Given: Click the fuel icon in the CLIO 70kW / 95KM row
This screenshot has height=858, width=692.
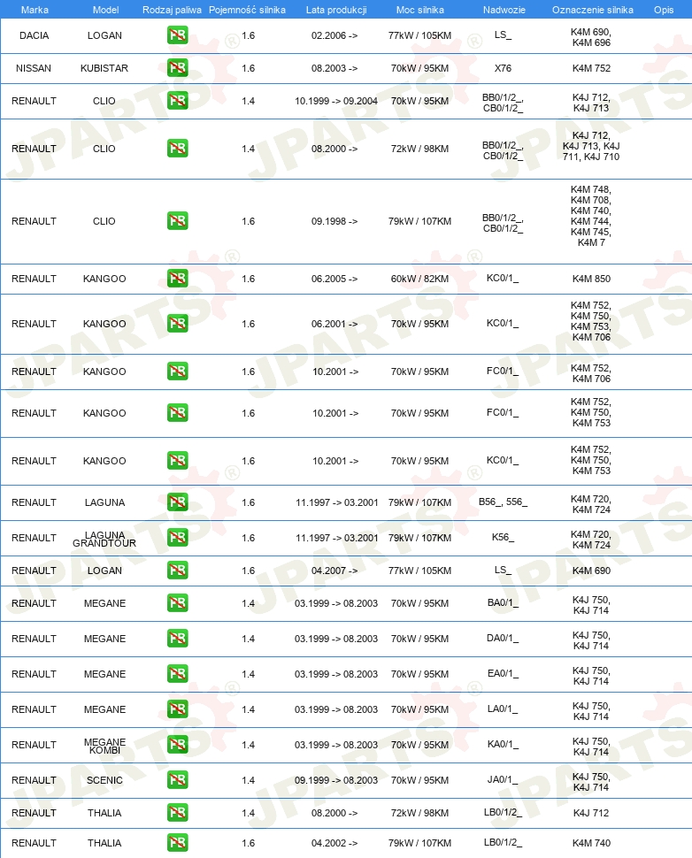Looking at the screenshot, I should (177, 101).
